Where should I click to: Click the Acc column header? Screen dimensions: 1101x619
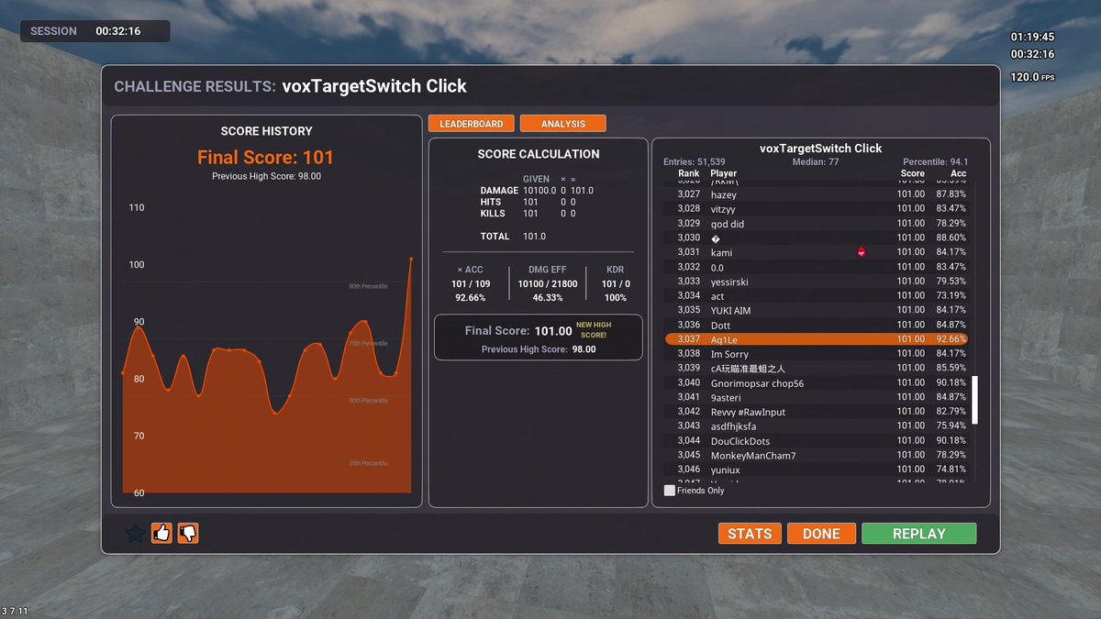click(959, 173)
